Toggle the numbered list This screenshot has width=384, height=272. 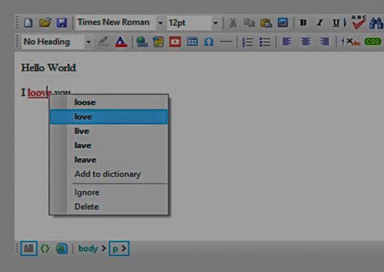(x=248, y=42)
